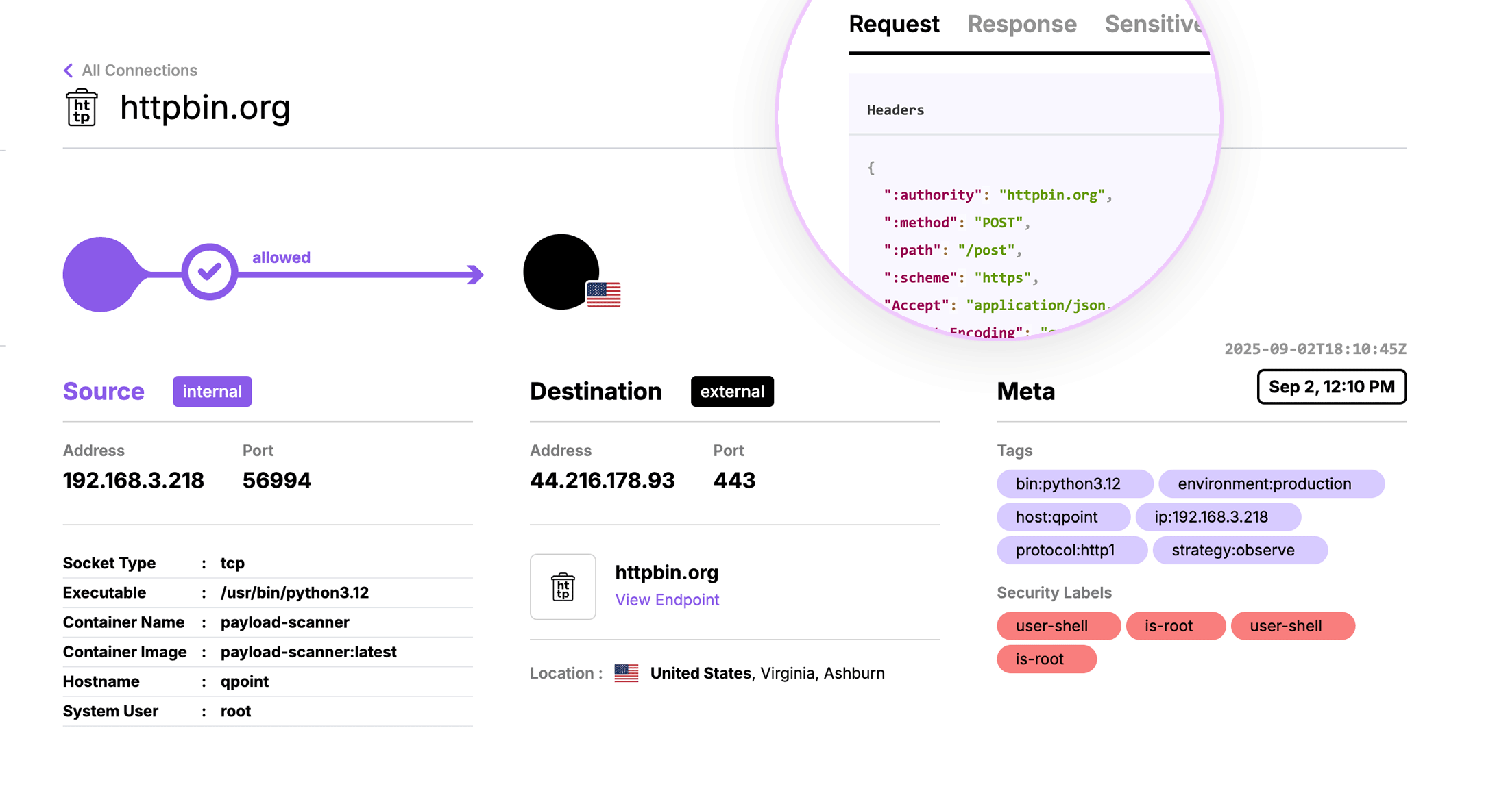Switch to the Request tab

(893, 25)
